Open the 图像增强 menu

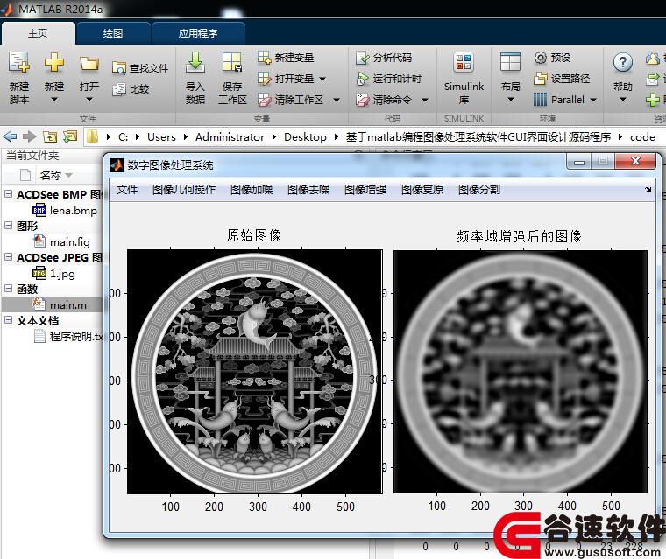pyautogui.click(x=365, y=190)
